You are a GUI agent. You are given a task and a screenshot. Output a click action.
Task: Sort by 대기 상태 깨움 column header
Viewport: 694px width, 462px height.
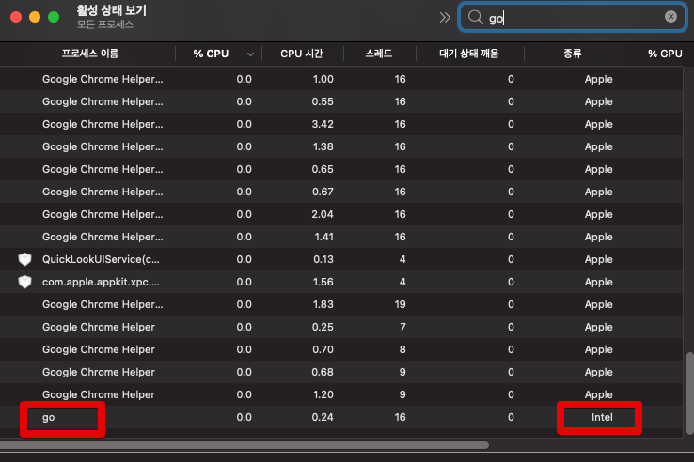tap(468, 54)
